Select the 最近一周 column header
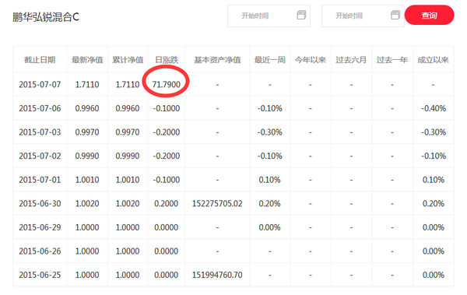Viewport: 467px width, 295px height. 270,60
